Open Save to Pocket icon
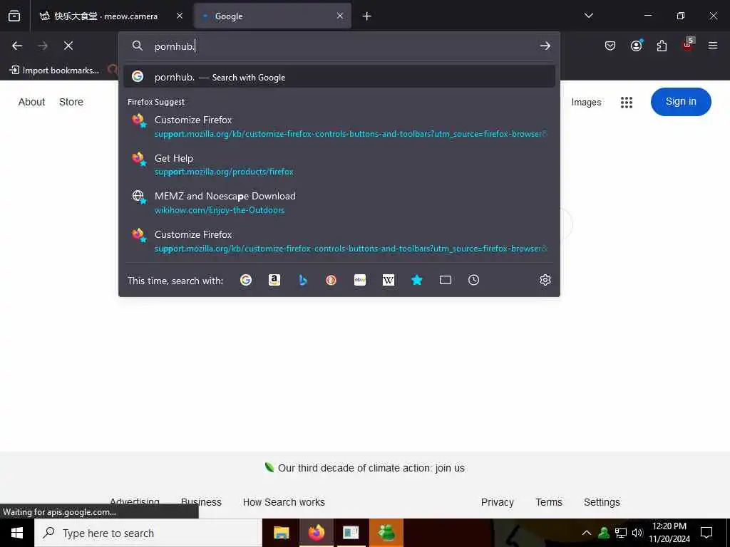 pos(610,46)
